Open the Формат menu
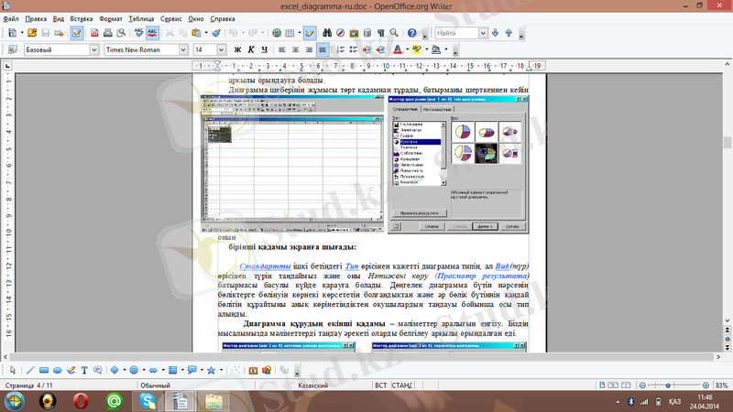Viewport: 733px width, 412px height. click(110, 18)
